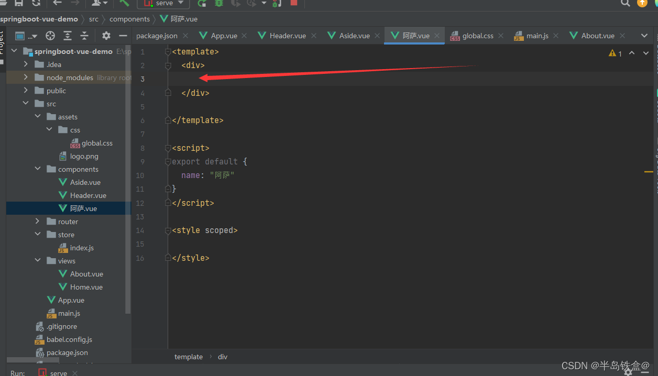The height and width of the screenshot is (376, 658).
Task: Collapse the assets folder
Action: coord(38,117)
